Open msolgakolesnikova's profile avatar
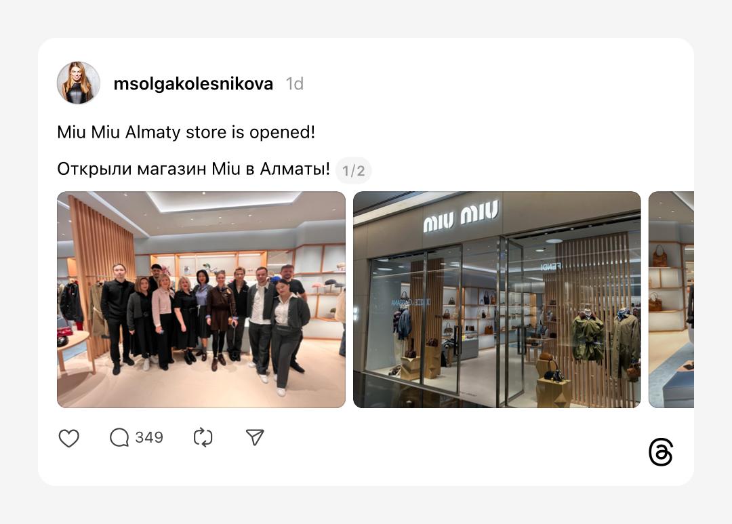 point(79,83)
